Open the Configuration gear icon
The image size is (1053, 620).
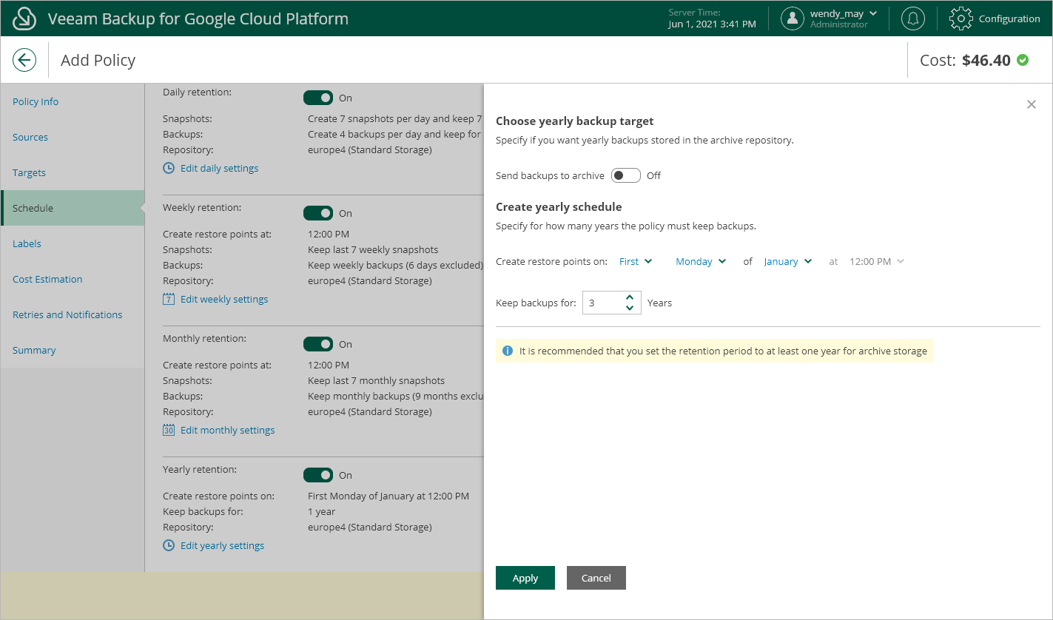pos(961,18)
